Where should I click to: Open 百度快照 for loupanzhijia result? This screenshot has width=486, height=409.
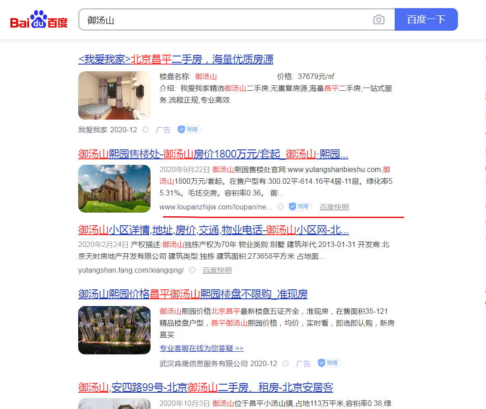click(x=335, y=207)
